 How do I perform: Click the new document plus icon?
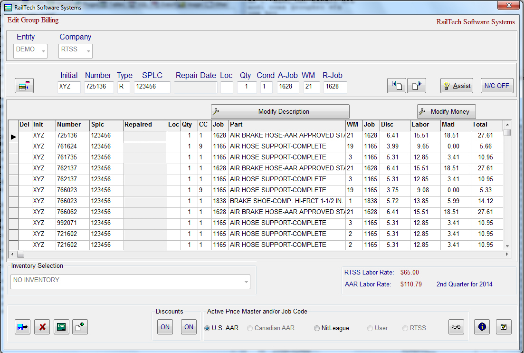point(80,327)
